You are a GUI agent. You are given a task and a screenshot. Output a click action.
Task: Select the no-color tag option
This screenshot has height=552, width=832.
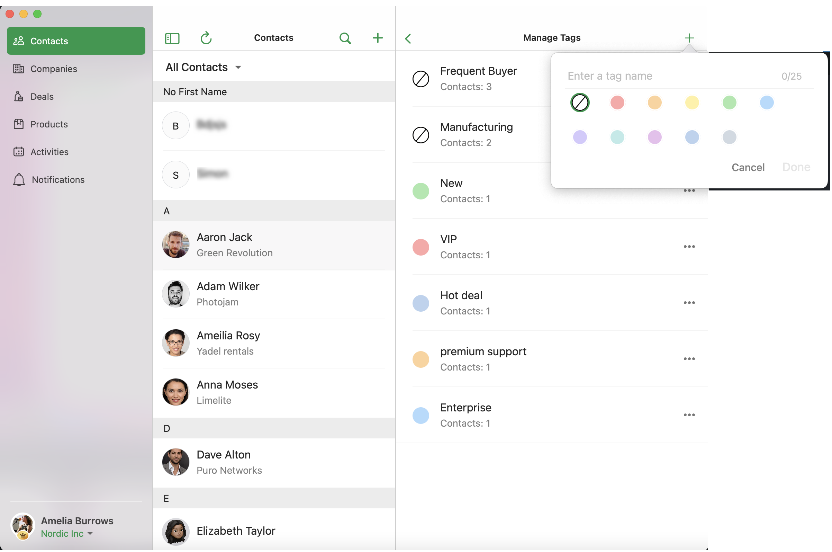pos(580,103)
